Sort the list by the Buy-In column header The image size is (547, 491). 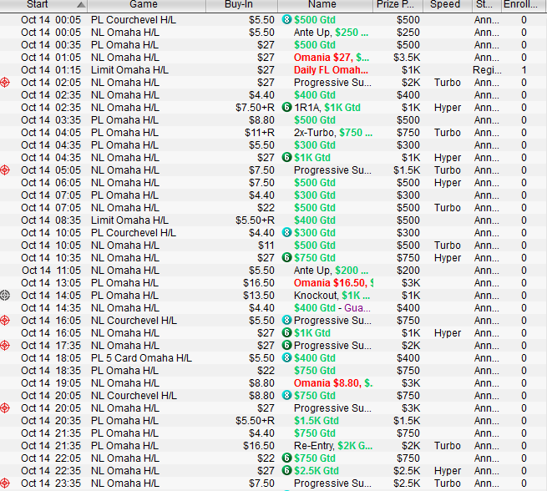pyautogui.click(x=241, y=5)
